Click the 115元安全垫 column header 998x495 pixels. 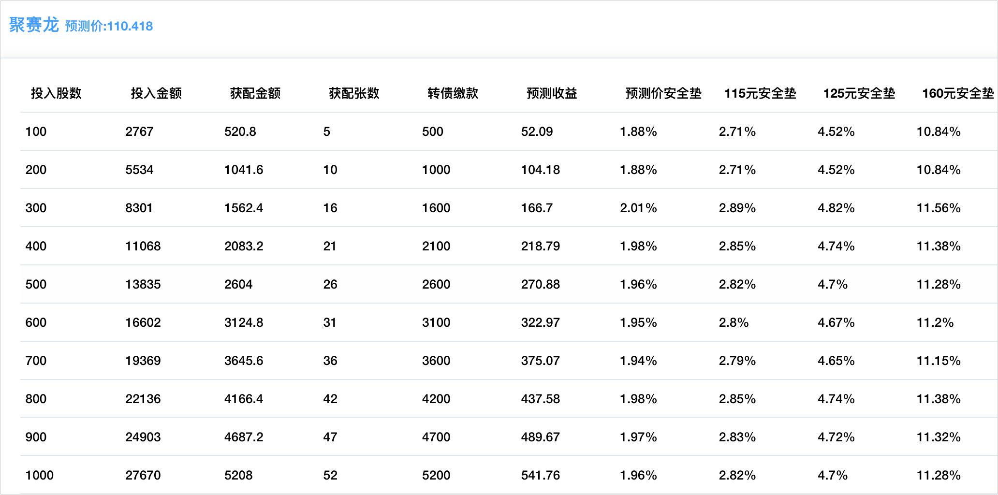760,93
